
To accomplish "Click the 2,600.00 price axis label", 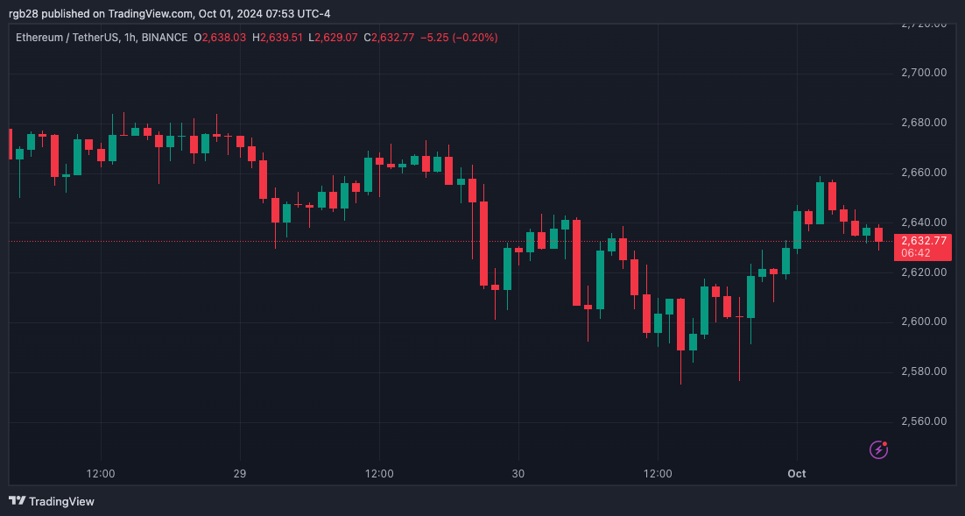I will (x=923, y=322).
